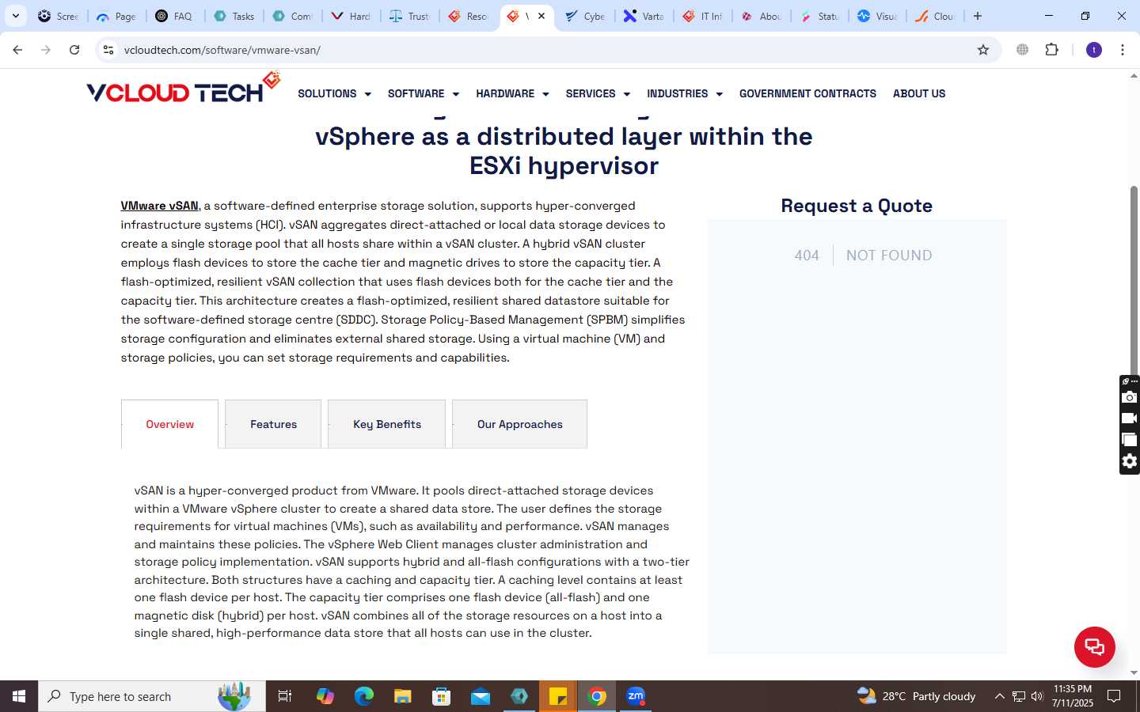Click the Request a Quote heading
This screenshot has width=1140, height=712.
point(857,206)
